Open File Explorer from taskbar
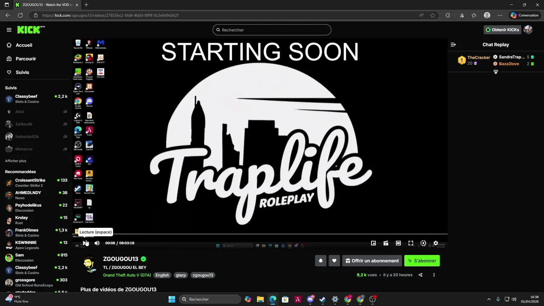This screenshot has height=306, width=544. coord(260,299)
